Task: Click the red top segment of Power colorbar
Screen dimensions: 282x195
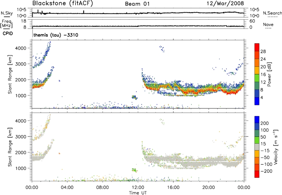Action: tap(257, 47)
